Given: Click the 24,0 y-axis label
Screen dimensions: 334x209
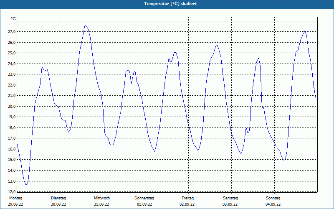Looking at the screenshot, I should pos(12,64).
